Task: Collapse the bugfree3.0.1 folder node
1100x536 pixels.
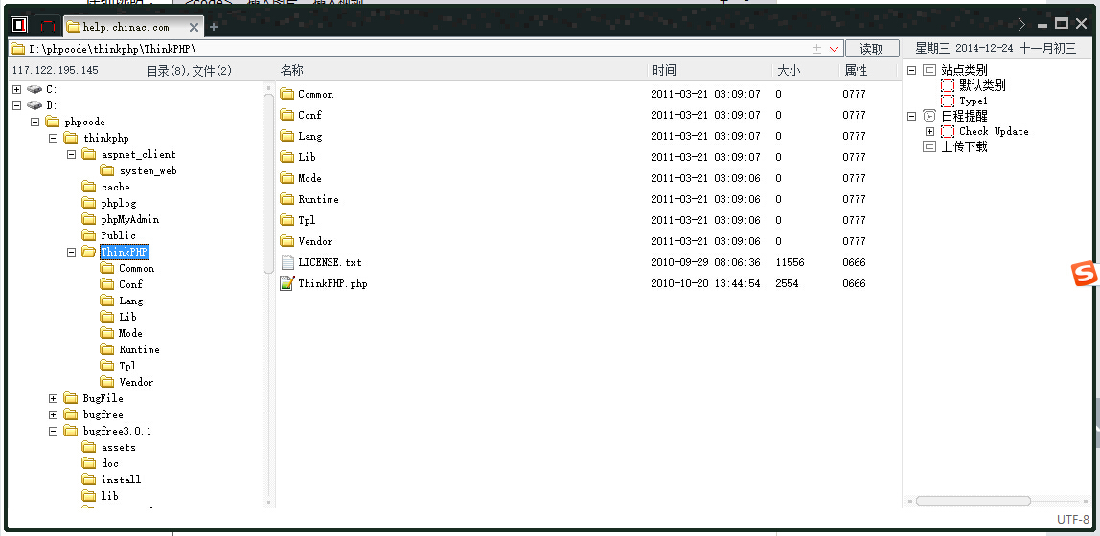Action: 54,431
